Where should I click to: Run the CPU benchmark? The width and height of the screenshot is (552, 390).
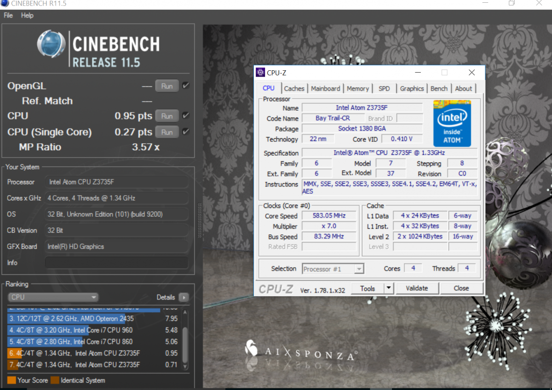[x=167, y=116]
